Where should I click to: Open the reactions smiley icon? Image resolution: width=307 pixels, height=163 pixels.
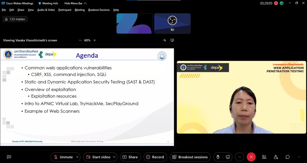pyautogui.click(x=228, y=157)
